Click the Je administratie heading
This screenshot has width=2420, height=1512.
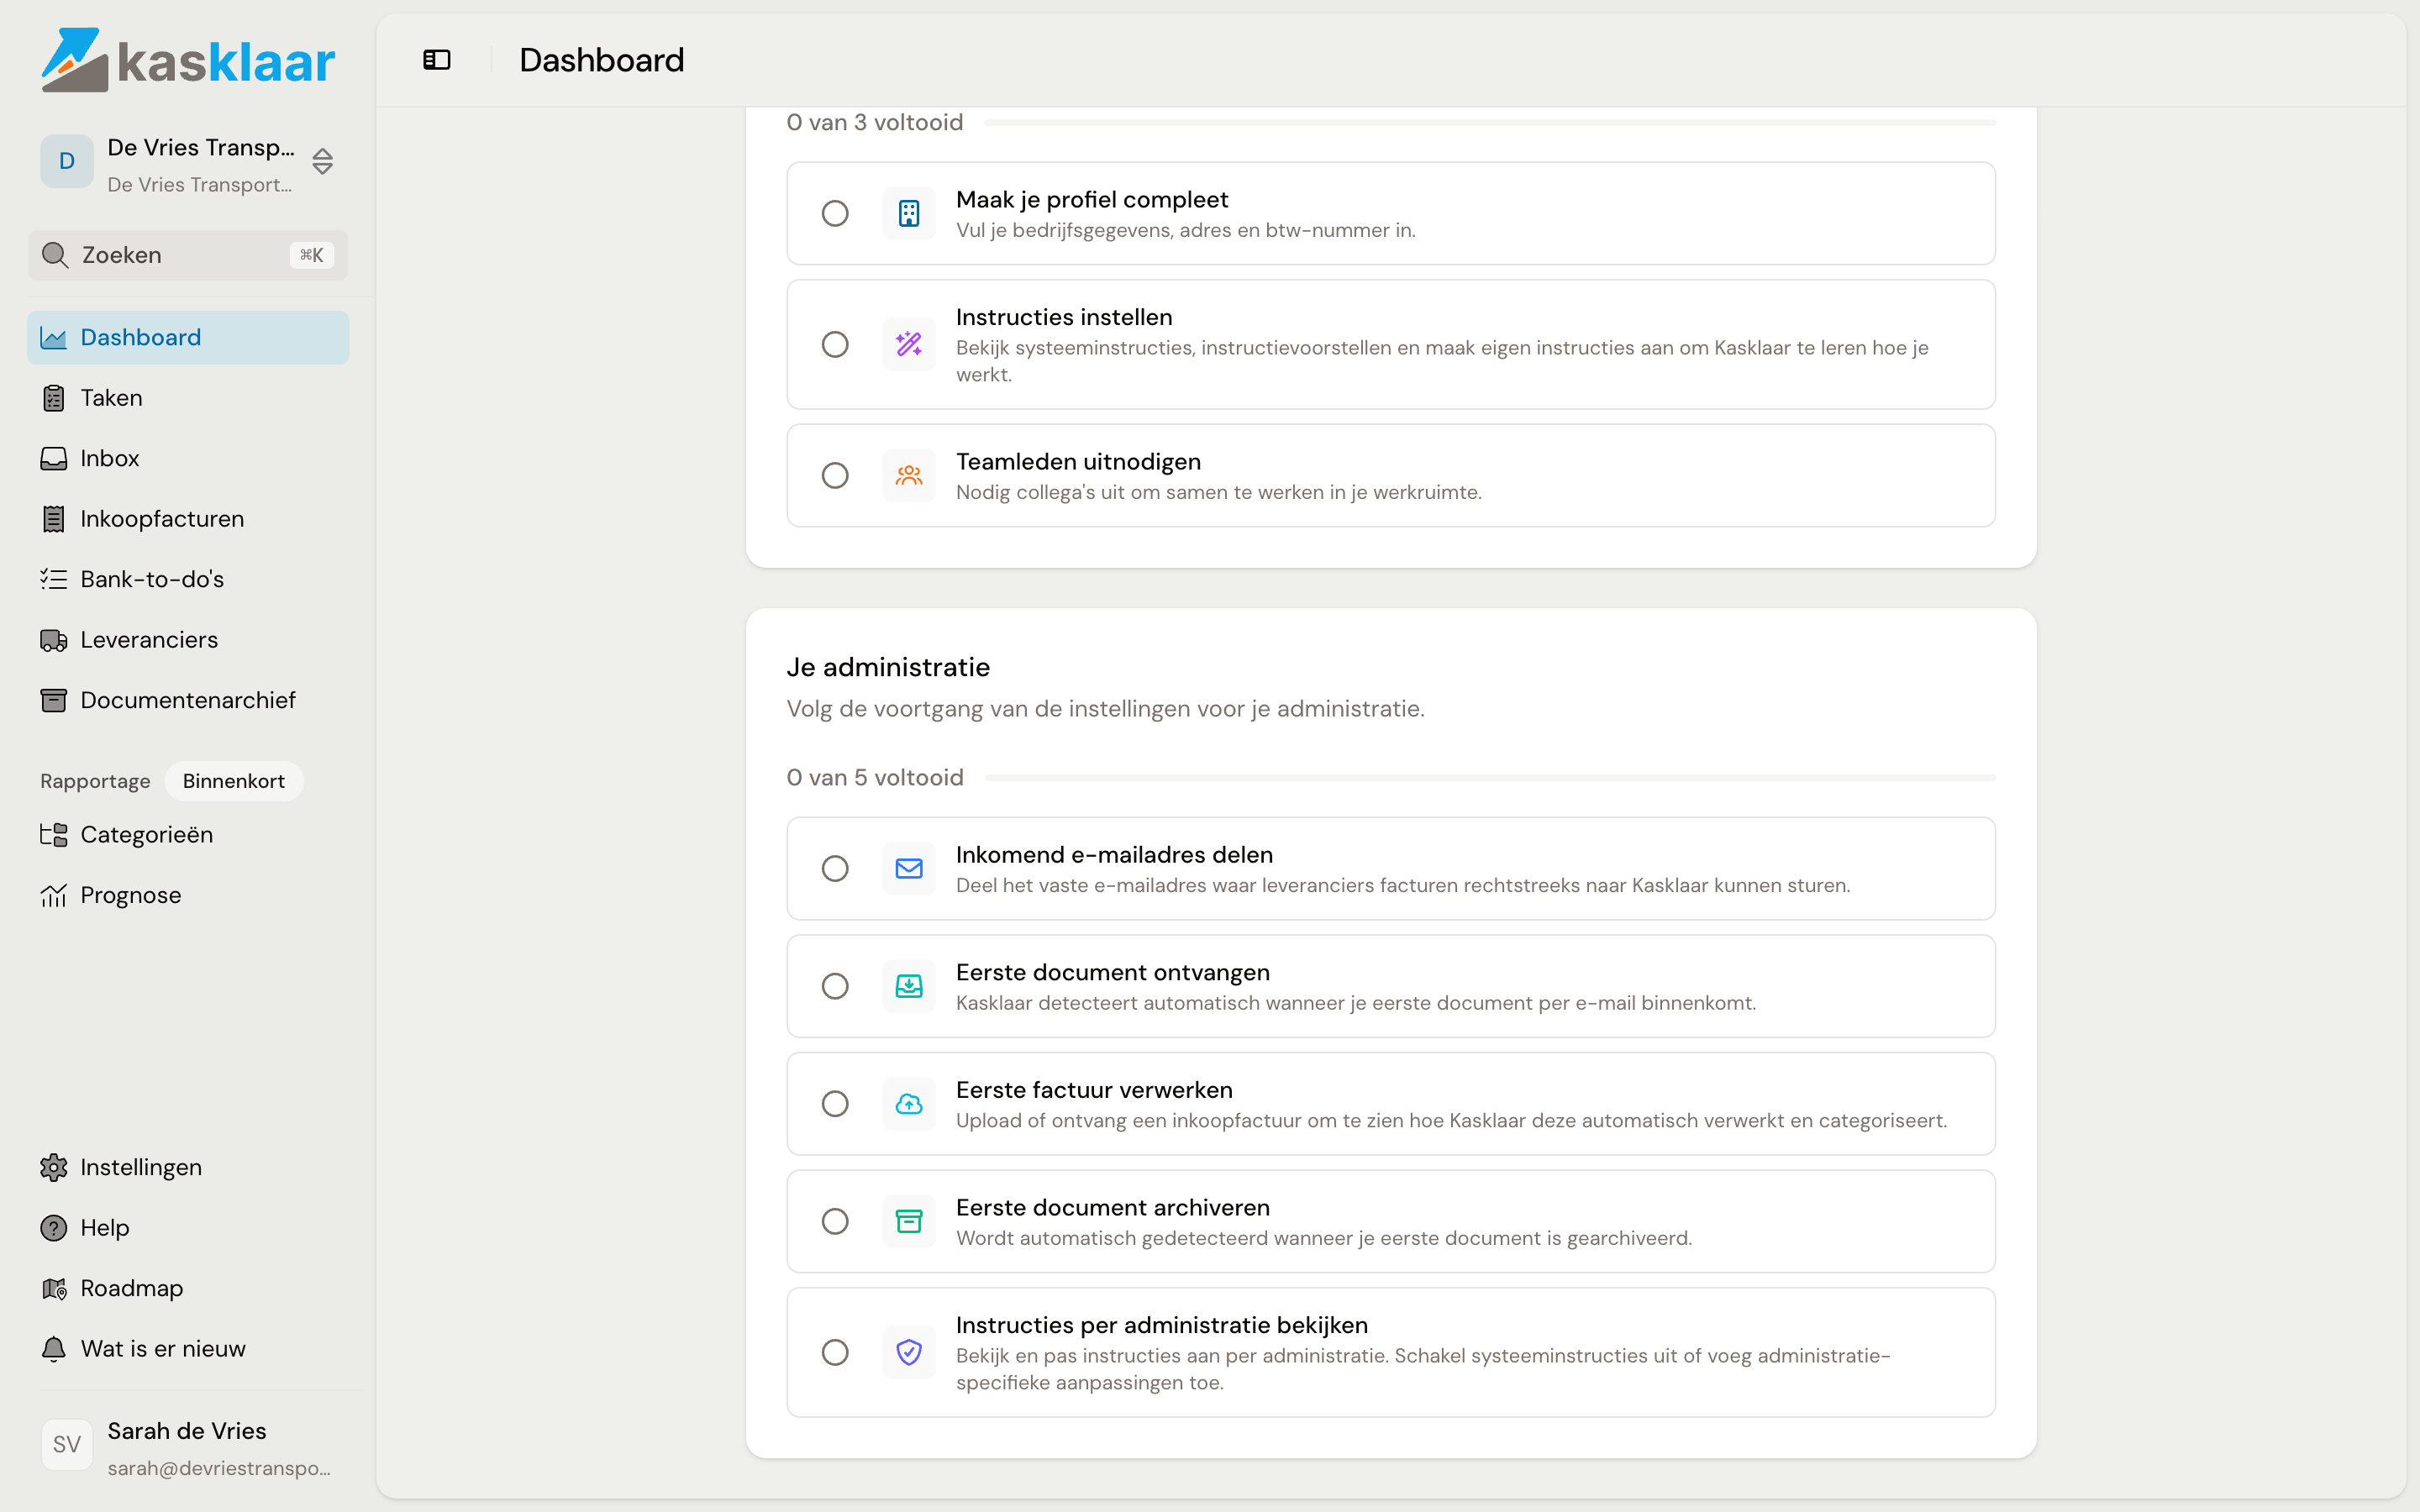point(888,667)
